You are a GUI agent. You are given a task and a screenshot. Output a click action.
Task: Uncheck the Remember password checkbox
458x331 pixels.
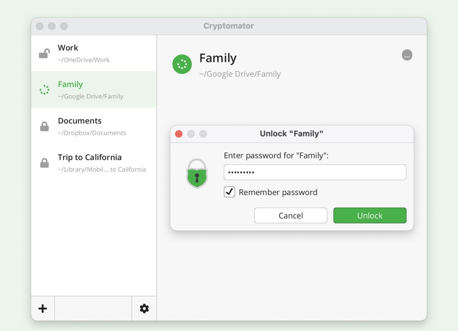pyautogui.click(x=229, y=192)
